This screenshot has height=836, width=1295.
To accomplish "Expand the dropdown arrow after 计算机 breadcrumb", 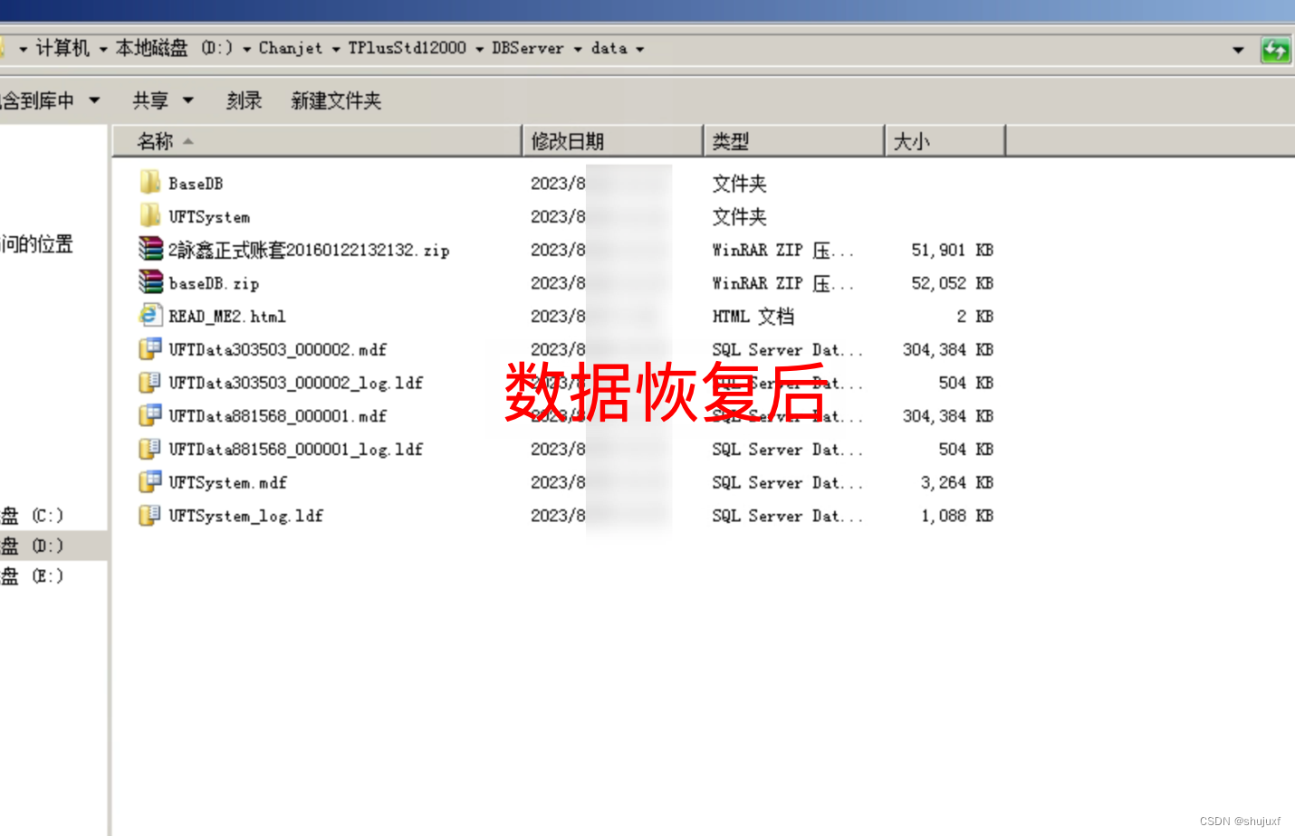I will (103, 50).
